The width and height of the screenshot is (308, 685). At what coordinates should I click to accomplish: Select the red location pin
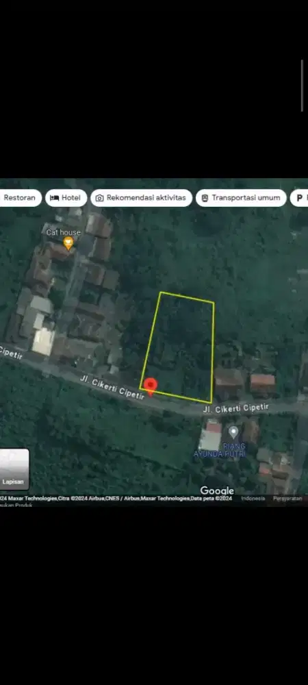pos(151,387)
